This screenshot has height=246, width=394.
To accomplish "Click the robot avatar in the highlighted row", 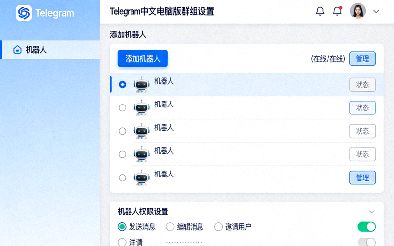I will click(x=142, y=84).
